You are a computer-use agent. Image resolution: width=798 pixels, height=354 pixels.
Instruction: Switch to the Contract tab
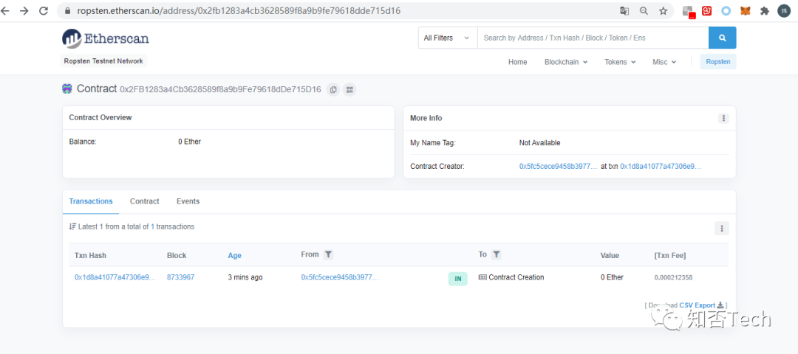[x=145, y=201]
